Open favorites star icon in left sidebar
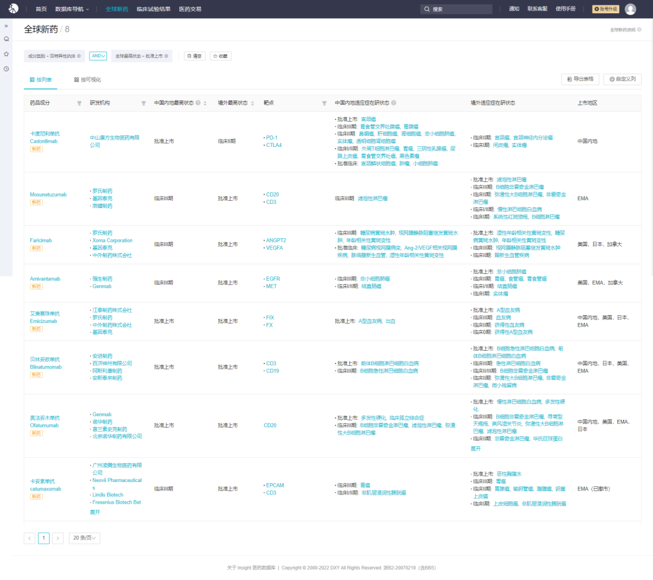653x580 pixels. tap(6, 54)
